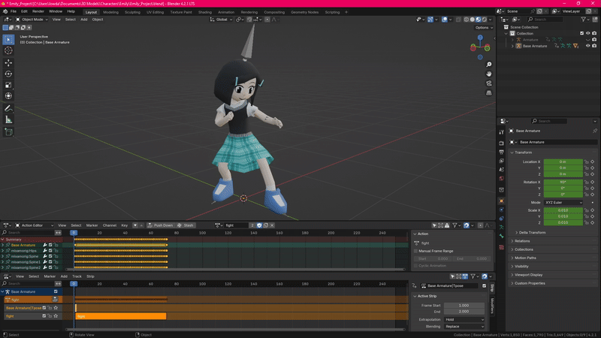
Task: Click the Frame Start value field
Action: pyautogui.click(x=464, y=305)
